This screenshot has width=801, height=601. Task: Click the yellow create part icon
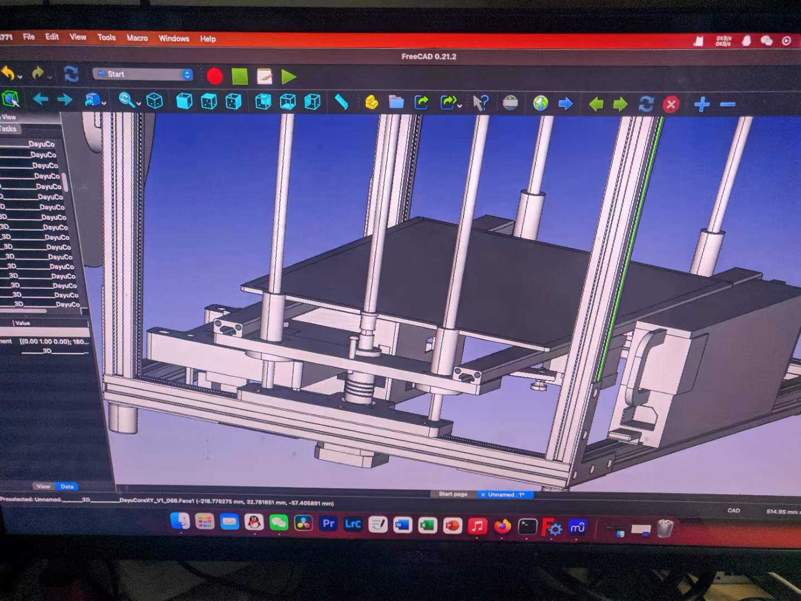point(372,102)
